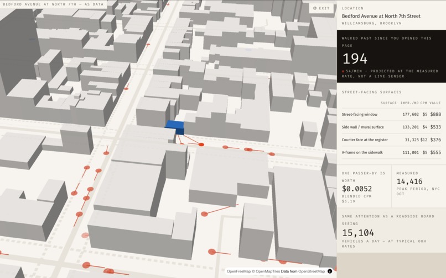Click the 133,201 impressions cell

click(x=411, y=127)
